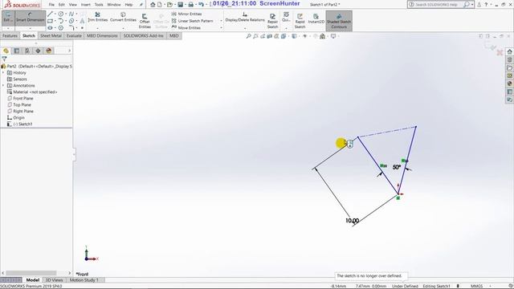Click the Repair Sketch tool

pyautogui.click(x=272, y=21)
